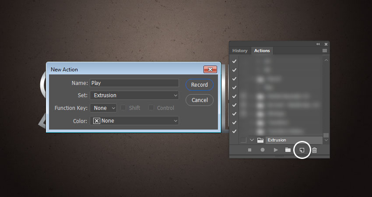The height and width of the screenshot is (197, 372).
Task: Open the Function Key dropdown
Action: coord(103,108)
